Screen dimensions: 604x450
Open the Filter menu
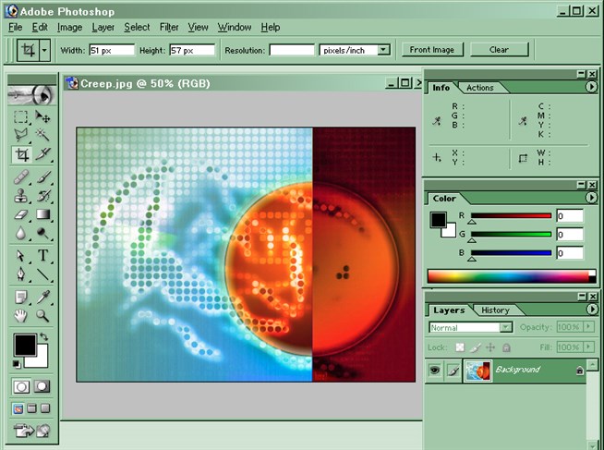pyautogui.click(x=169, y=28)
